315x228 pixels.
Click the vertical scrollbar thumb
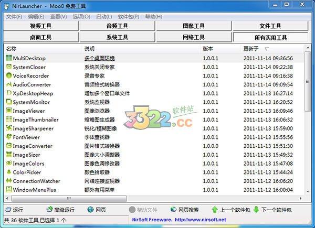point(308,81)
